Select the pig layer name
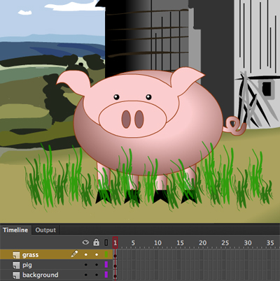The width and height of the screenshot is (280, 281). tap(27, 265)
